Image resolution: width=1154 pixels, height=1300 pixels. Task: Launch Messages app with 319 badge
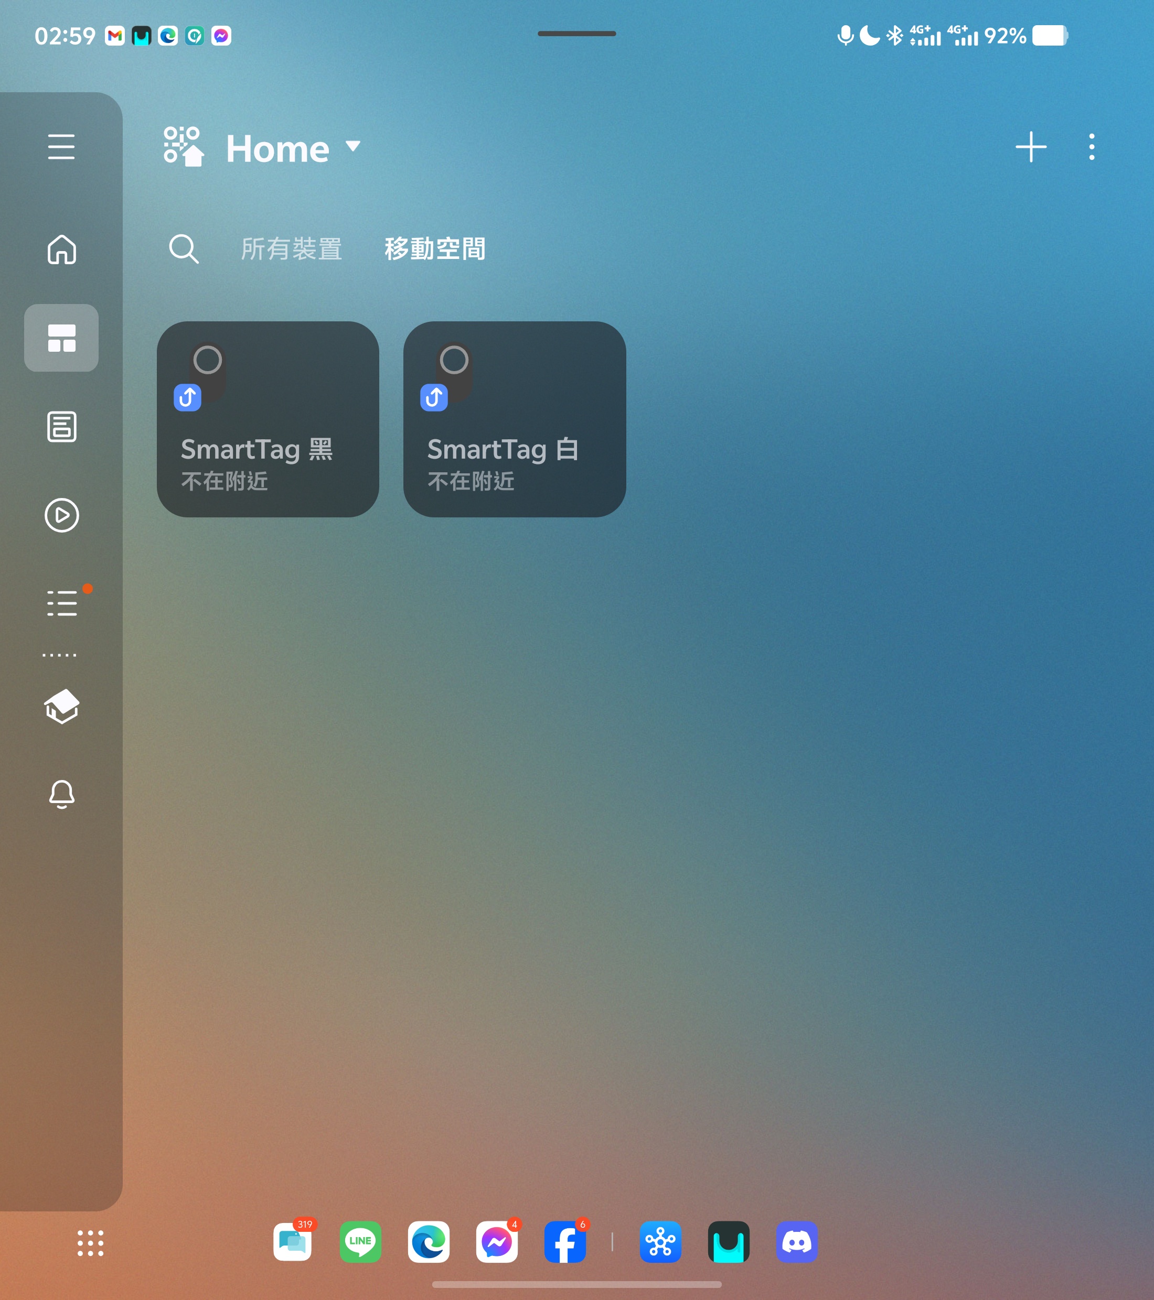(x=293, y=1241)
